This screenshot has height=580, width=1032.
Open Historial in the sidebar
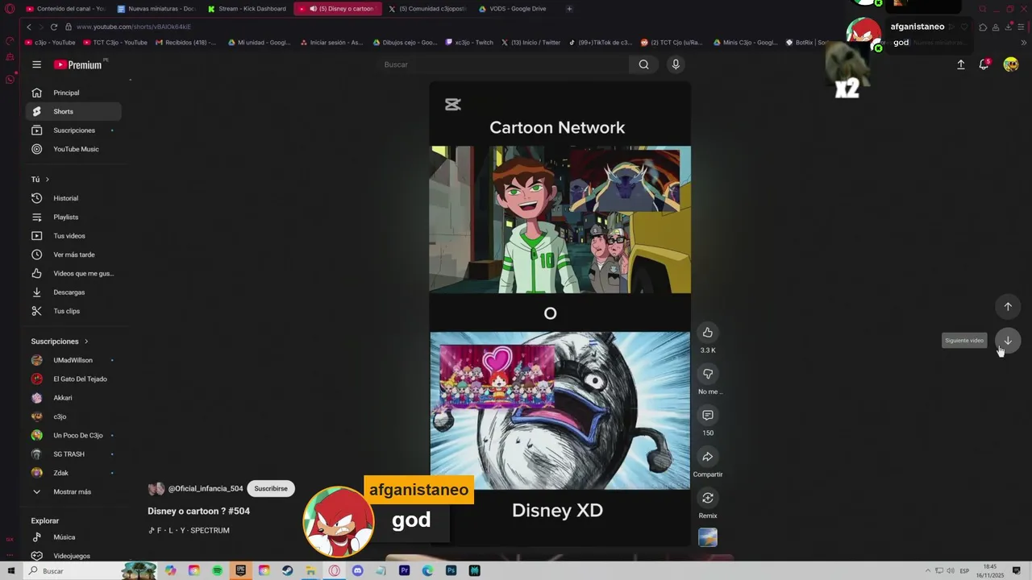pyautogui.click(x=73, y=198)
